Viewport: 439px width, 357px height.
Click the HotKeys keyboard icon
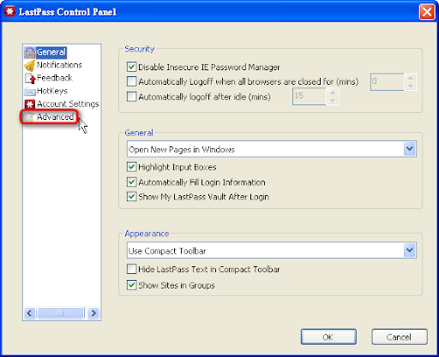coord(30,92)
